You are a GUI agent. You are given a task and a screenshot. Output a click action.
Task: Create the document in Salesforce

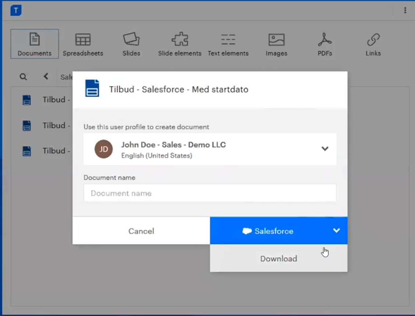(x=267, y=231)
